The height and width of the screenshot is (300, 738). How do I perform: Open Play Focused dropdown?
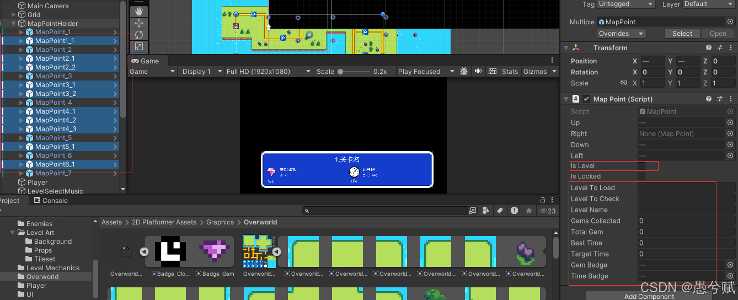coord(426,71)
